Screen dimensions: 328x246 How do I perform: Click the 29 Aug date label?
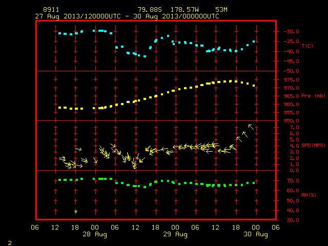tap(175, 234)
